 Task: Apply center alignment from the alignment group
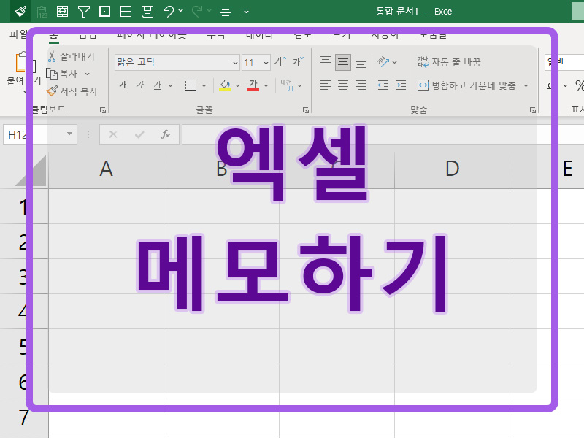tap(342, 85)
